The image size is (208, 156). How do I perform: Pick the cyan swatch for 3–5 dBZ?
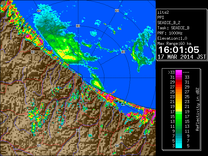click(179, 146)
